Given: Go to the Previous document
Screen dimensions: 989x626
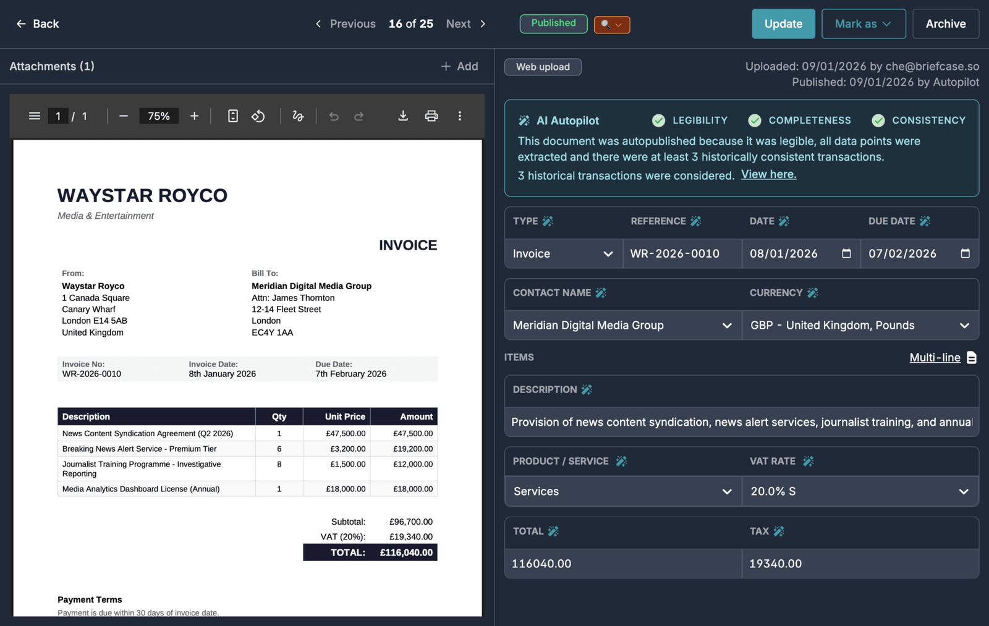Looking at the screenshot, I should point(346,23).
